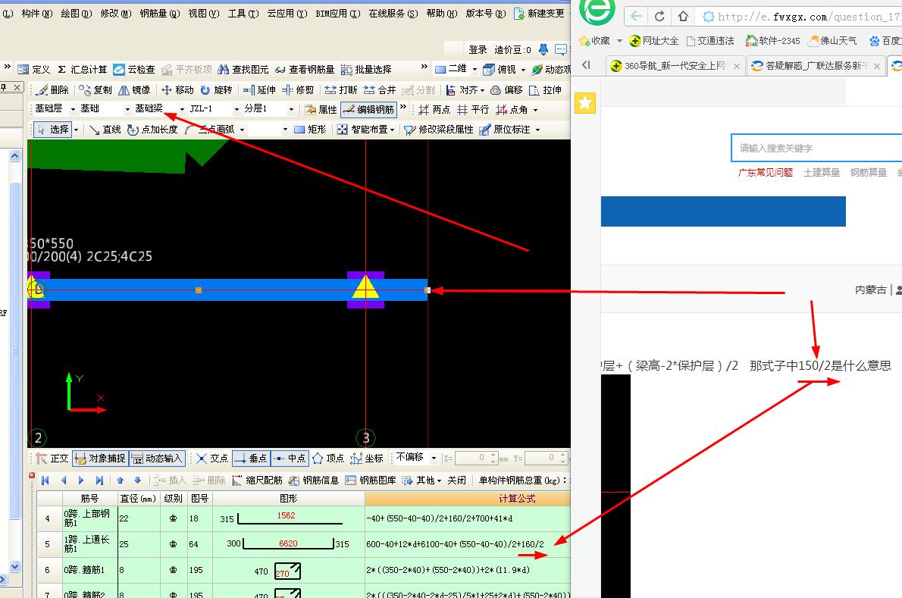902x598 pixels.
Task: Toggle 编辑钢筋 edit rebar mode
Action: click(x=368, y=109)
